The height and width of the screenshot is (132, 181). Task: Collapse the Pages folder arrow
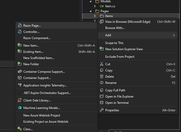point(90,11)
